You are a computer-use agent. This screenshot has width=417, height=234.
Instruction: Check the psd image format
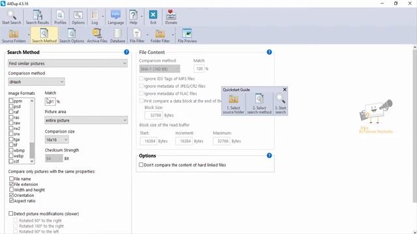point(11,107)
